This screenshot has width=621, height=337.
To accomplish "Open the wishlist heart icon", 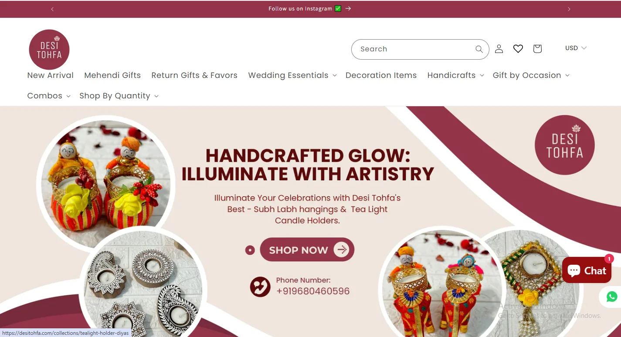I will pyautogui.click(x=518, y=49).
